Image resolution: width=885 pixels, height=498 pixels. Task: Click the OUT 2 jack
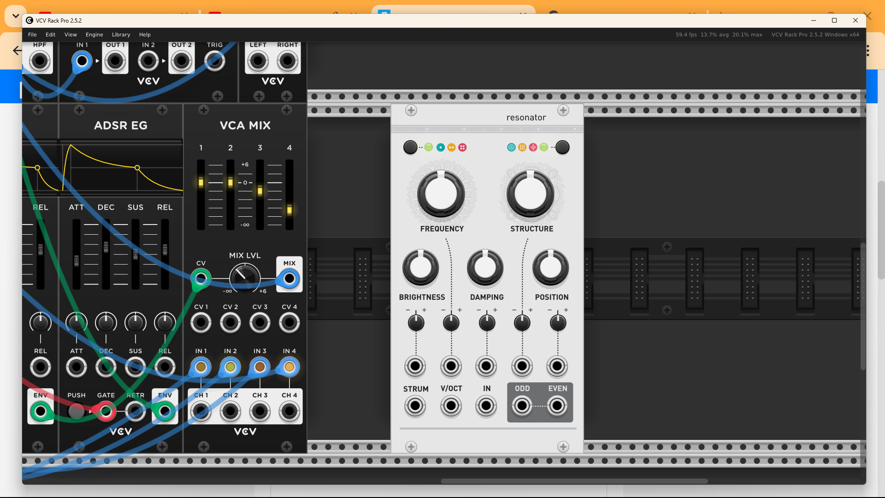pyautogui.click(x=182, y=60)
